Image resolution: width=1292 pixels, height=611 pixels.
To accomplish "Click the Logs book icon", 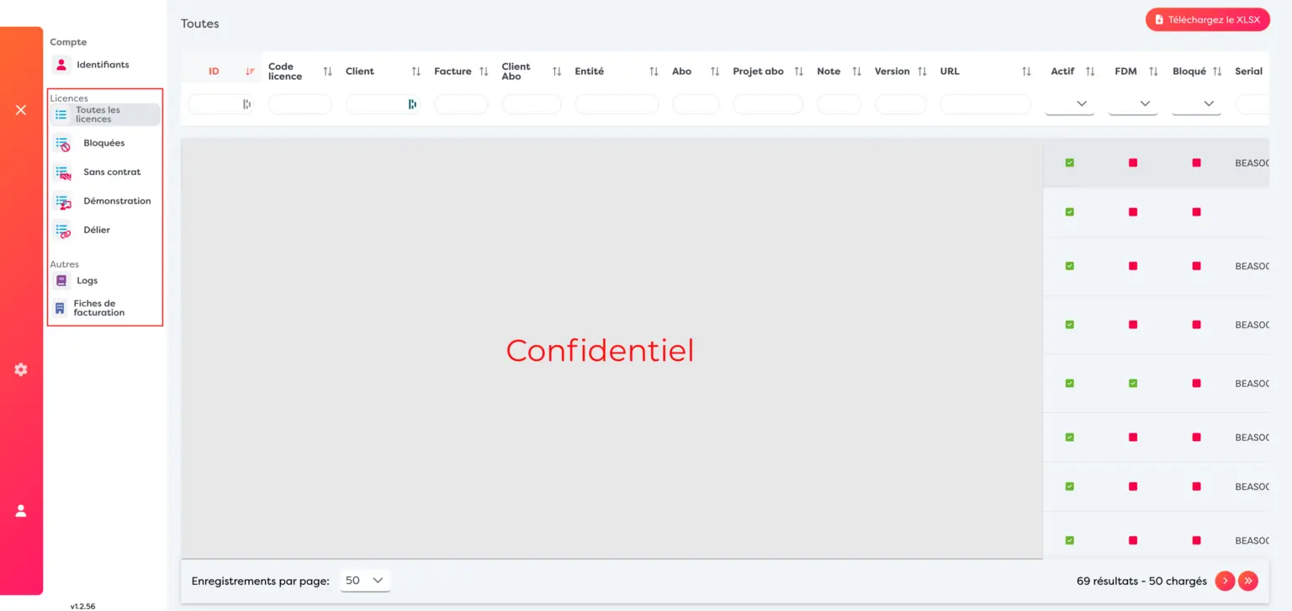I will click(x=61, y=281).
